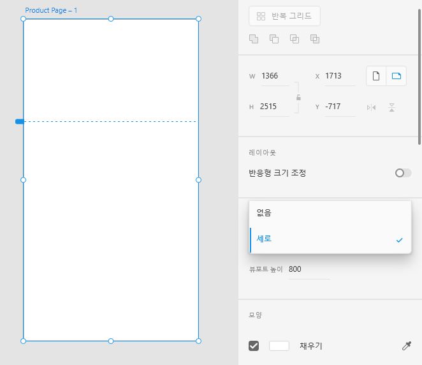
Task: Pick fill color with eyedropper icon
Action: [x=407, y=346]
